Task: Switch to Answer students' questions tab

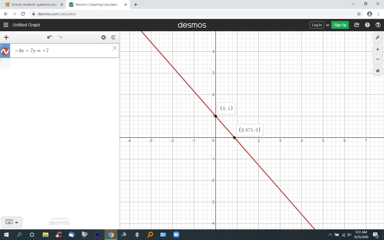Action: pyautogui.click(x=34, y=4)
